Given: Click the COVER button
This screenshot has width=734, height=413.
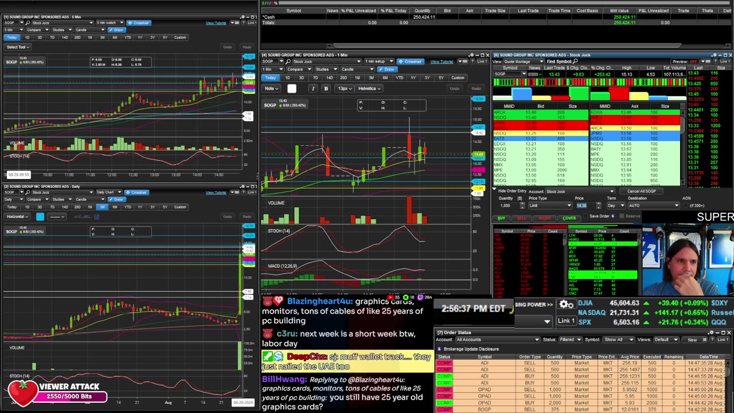Looking at the screenshot, I should 569,218.
